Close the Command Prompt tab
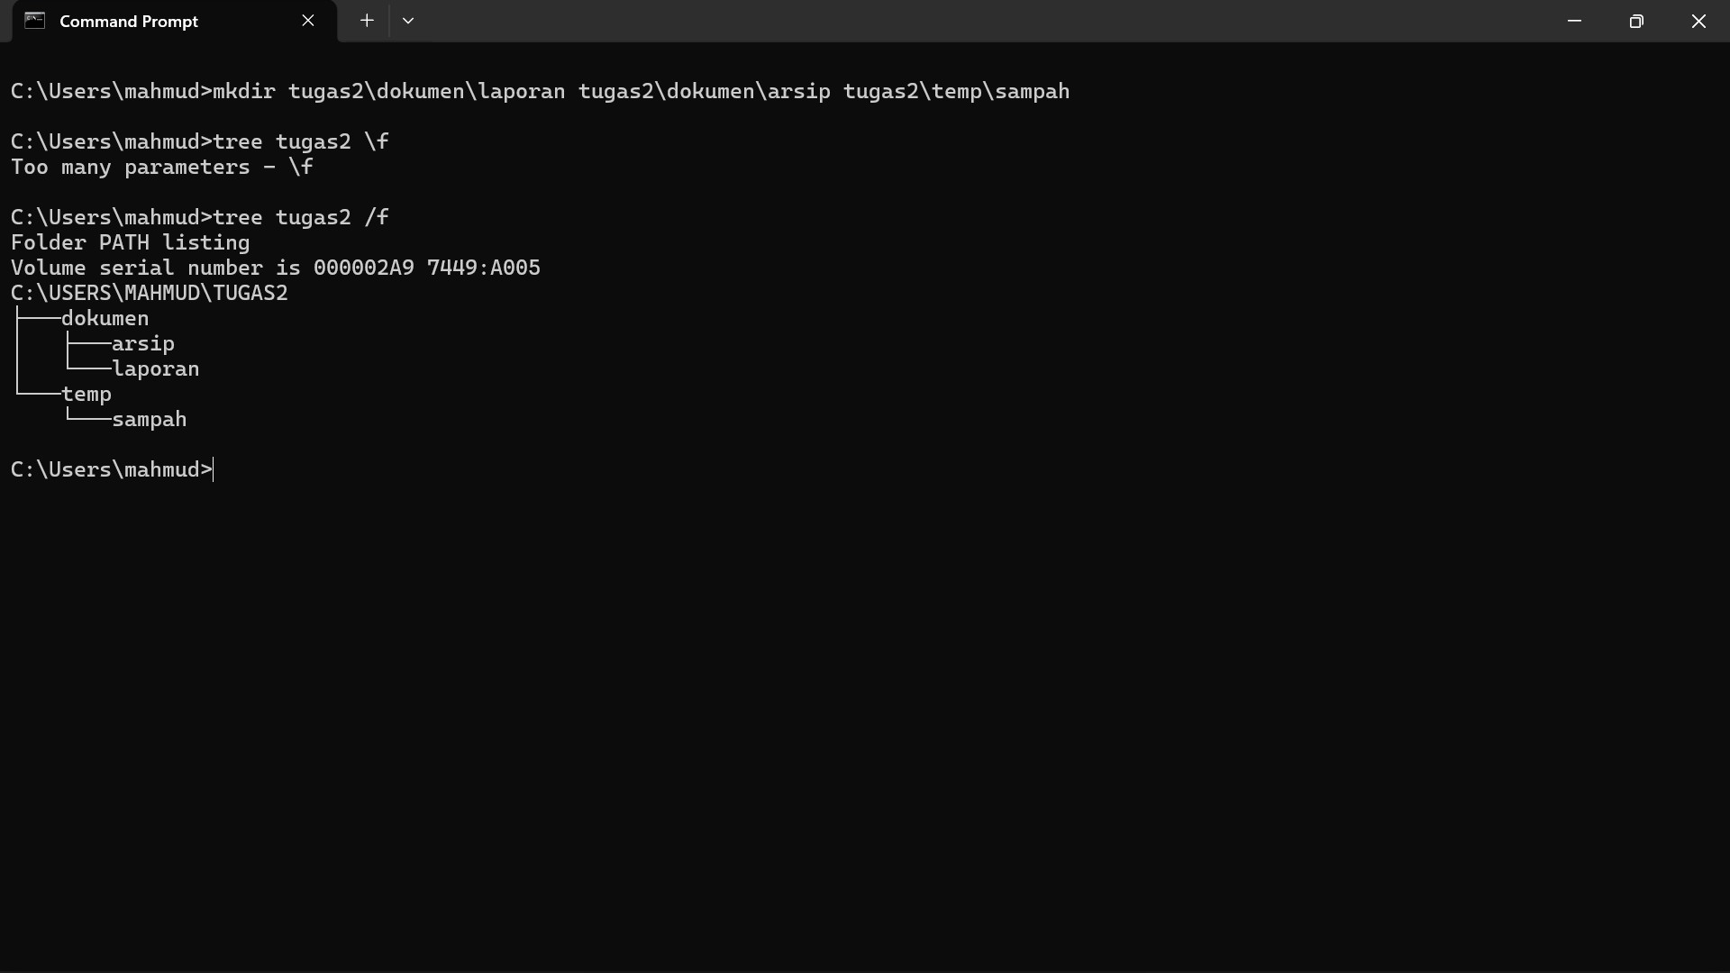Viewport: 1730px width, 973px height. tap(308, 21)
